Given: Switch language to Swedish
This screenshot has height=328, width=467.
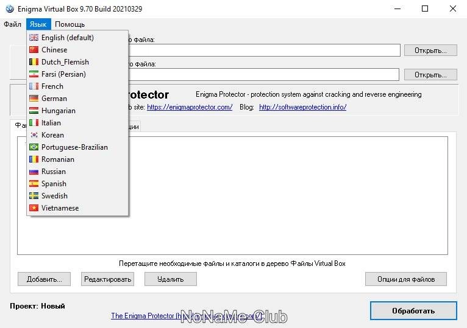Looking at the screenshot, I should pos(77,196).
